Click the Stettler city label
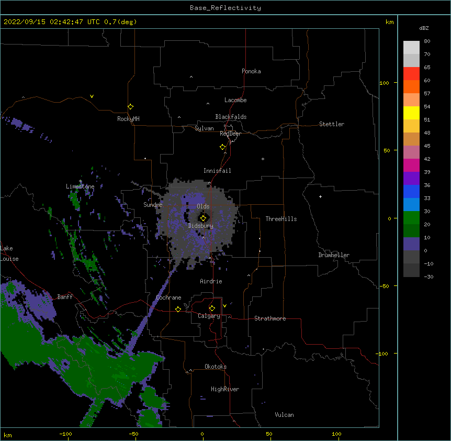 (331, 124)
